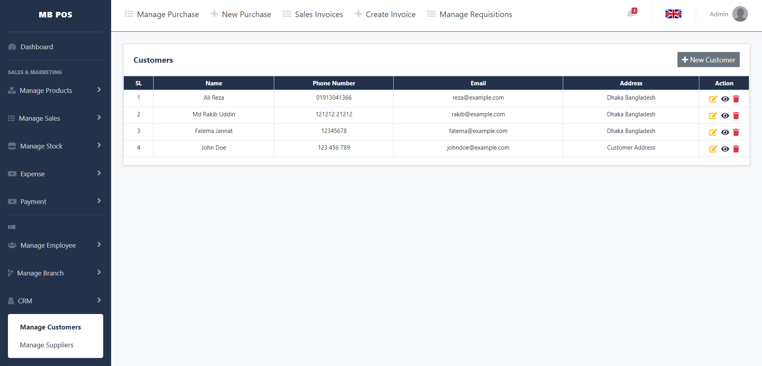The width and height of the screenshot is (762, 366).
Task: Delete the Ali Reza customer
Action: 736,99
